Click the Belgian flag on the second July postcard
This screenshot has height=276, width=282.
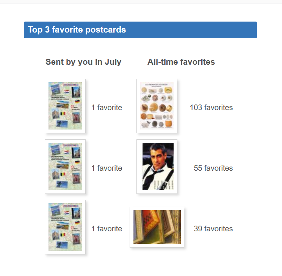[63, 174]
